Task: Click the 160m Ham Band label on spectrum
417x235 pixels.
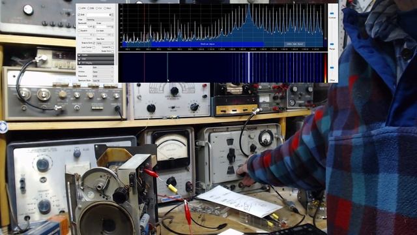Action: (295, 44)
